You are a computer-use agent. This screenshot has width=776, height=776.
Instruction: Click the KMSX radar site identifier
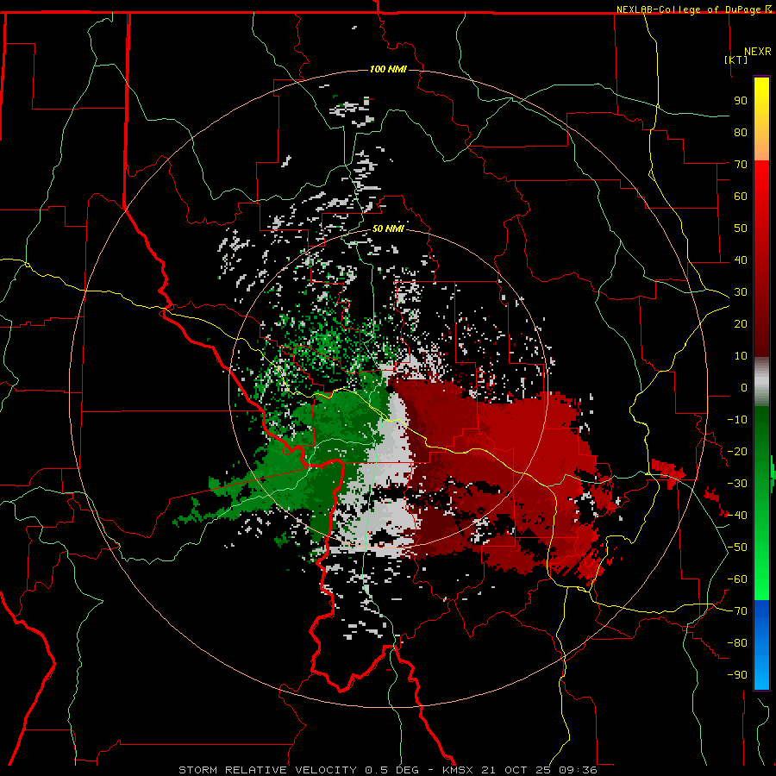(458, 770)
